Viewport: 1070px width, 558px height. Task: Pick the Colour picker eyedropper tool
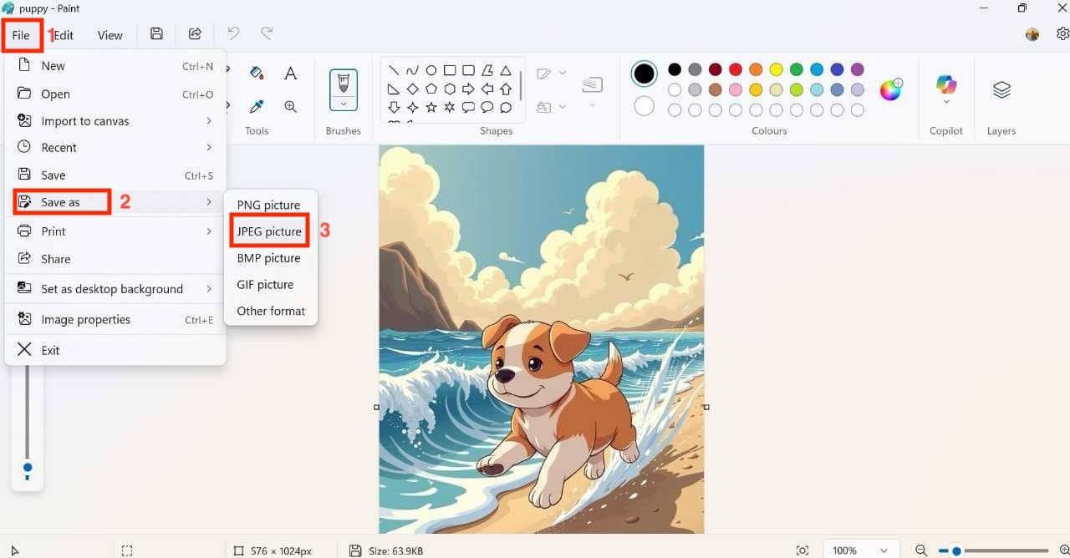pyautogui.click(x=257, y=106)
